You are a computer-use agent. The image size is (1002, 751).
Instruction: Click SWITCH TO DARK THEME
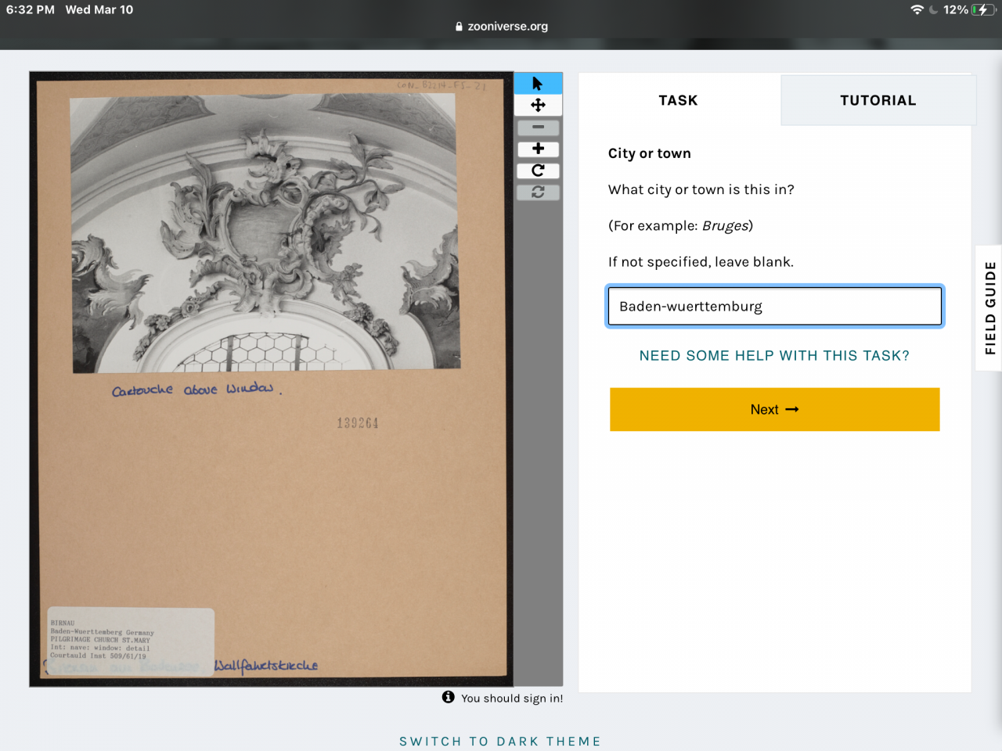click(500, 741)
